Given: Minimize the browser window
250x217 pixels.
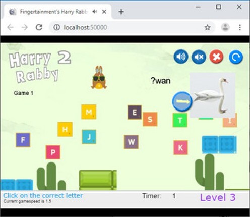Looking at the screenshot, I should 198,7.
